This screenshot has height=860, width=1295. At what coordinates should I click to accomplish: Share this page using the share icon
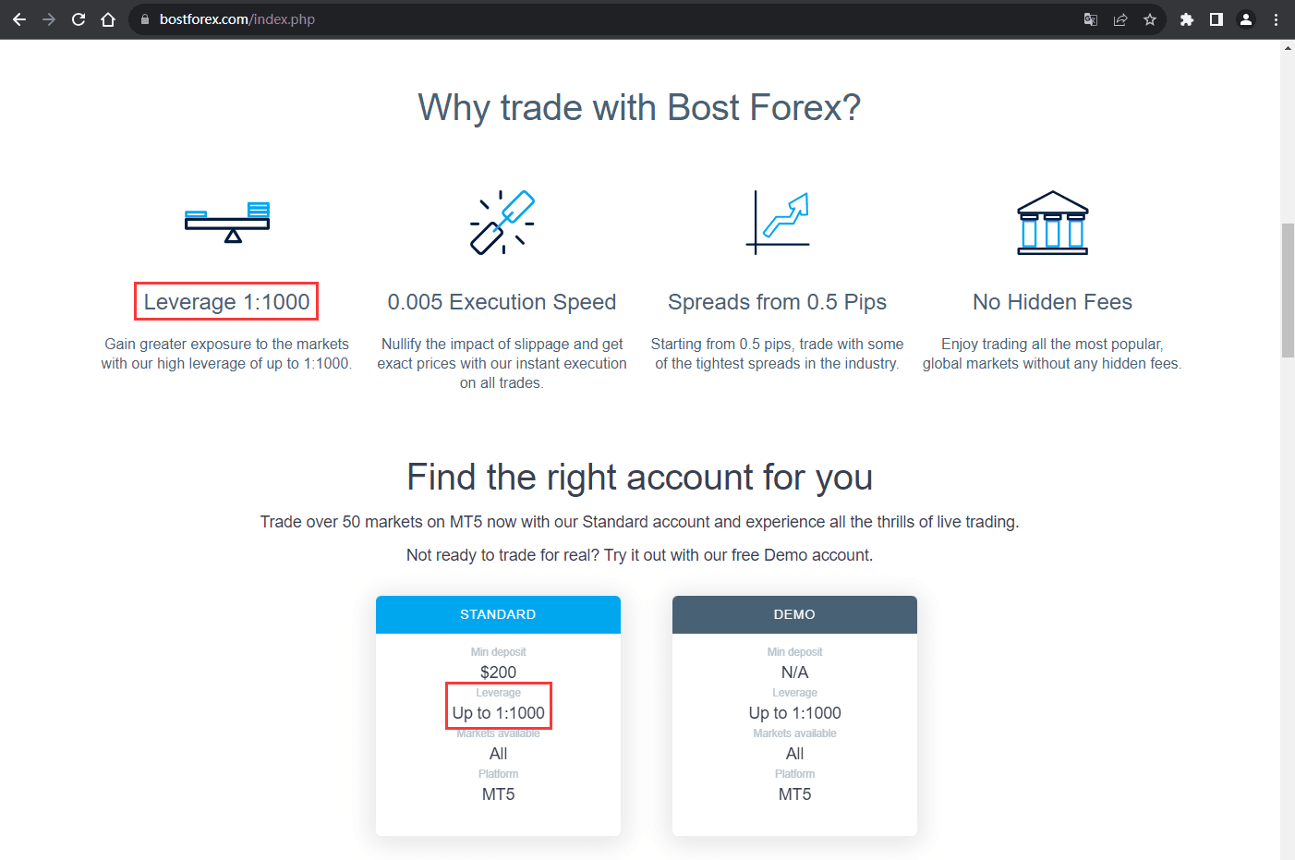[1120, 19]
